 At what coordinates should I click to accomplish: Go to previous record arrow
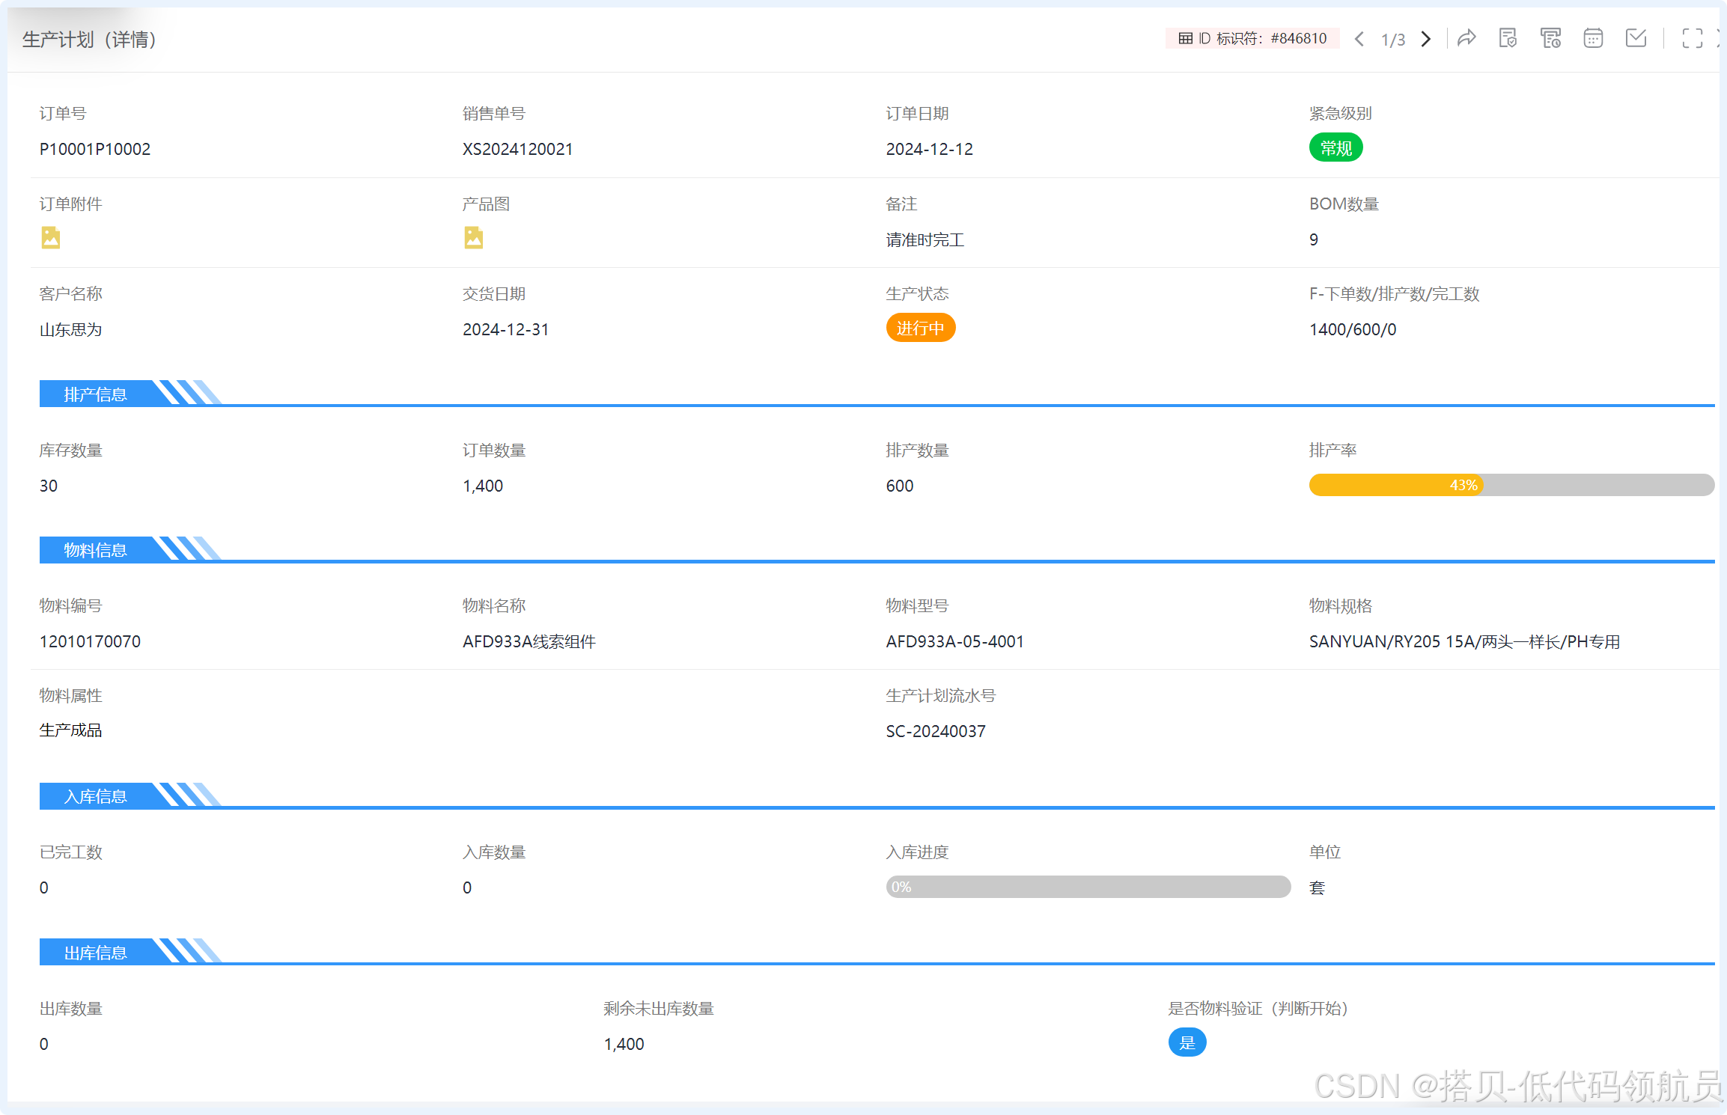1359,39
